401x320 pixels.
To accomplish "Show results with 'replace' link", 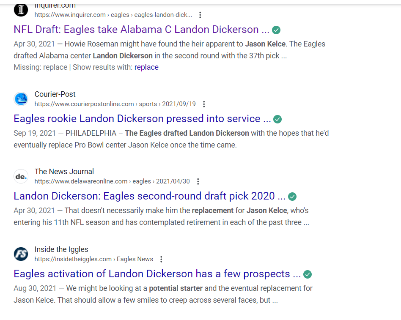I will [146, 67].
